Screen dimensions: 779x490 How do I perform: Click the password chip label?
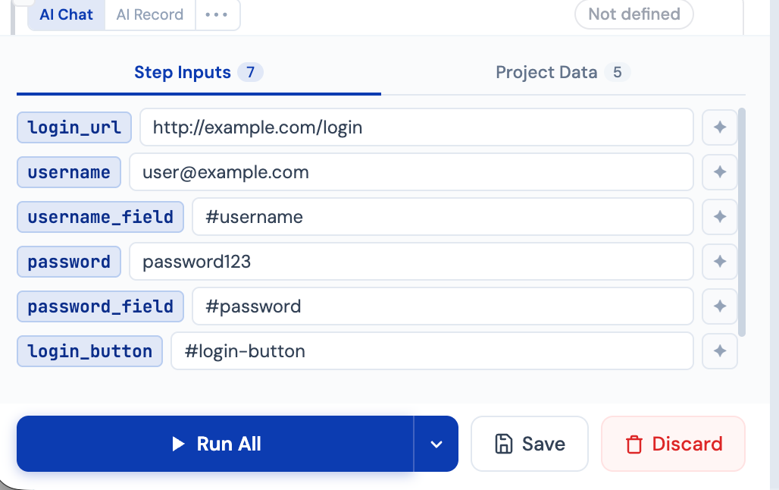[x=68, y=262]
